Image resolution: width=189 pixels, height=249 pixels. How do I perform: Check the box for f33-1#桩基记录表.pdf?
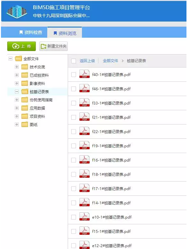pos(73,103)
